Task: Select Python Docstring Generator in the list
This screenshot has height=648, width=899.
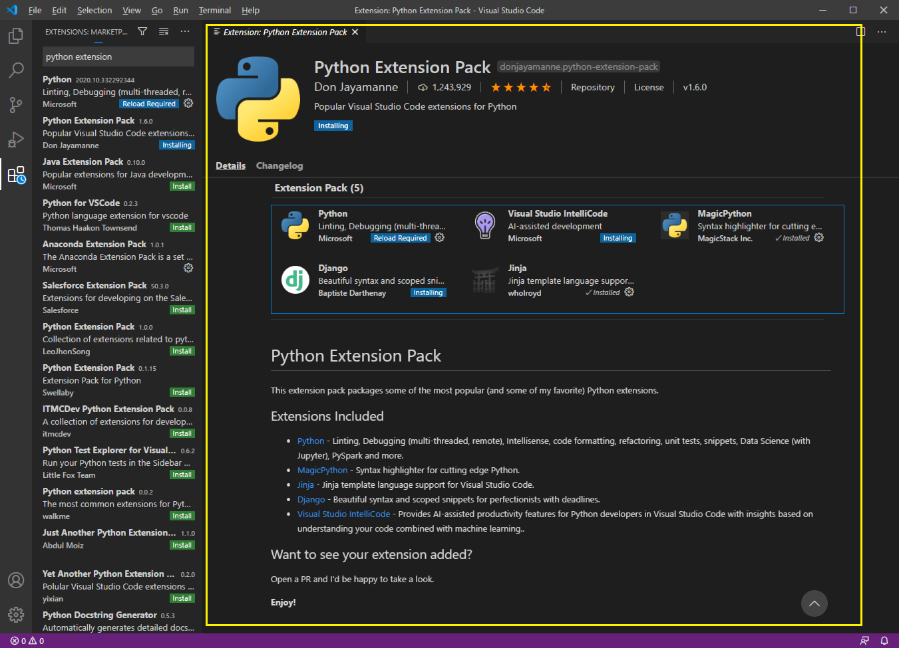Action: point(118,621)
